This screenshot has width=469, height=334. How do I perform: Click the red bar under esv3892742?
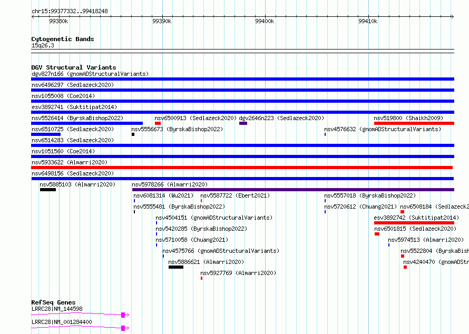point(414,223)
